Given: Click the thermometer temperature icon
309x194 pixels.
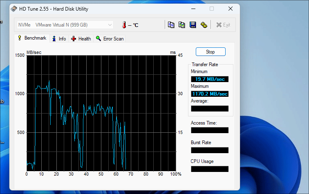Looking at the screenshot, I should point(123,25).
